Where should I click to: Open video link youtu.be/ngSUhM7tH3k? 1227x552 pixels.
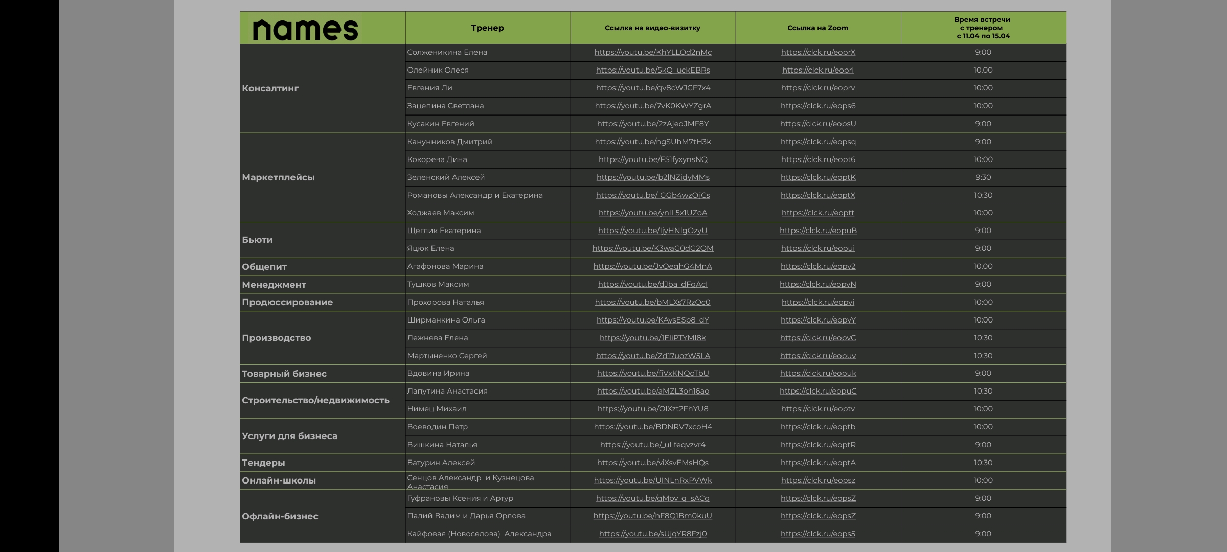pos(653,142)
